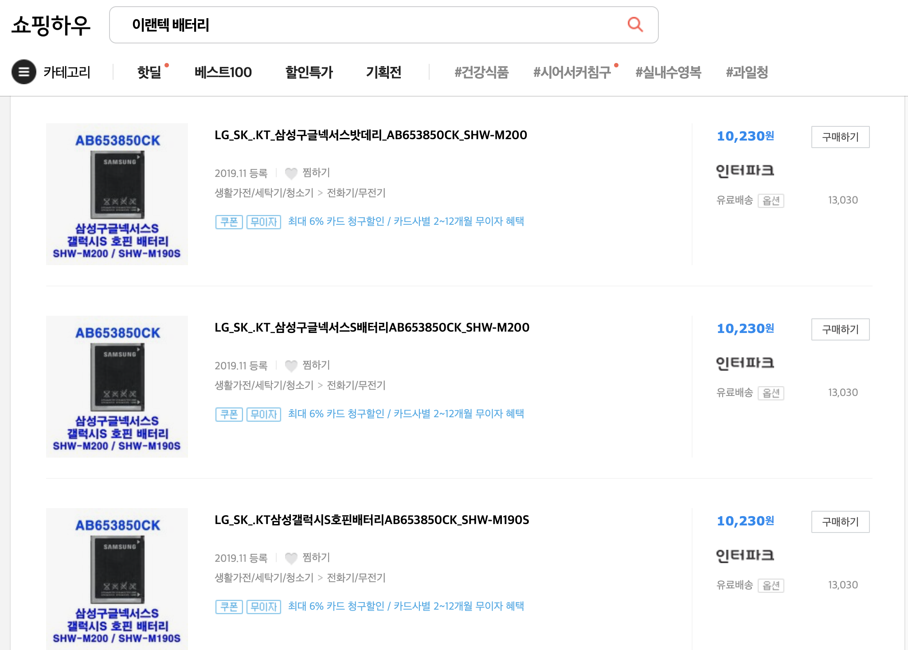Click the red search magnifier icon
The height and width of the screenshot is (650, 908).
coord(635,24)
